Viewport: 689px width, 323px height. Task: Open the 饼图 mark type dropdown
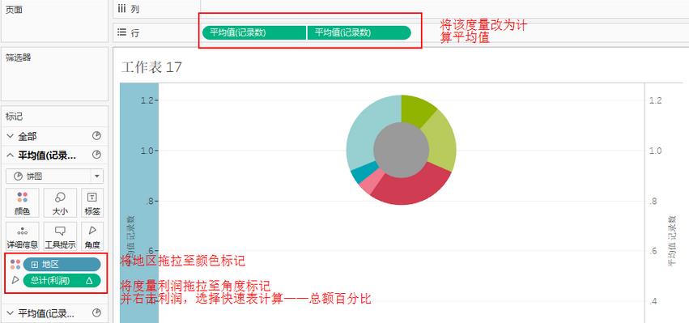click(x=54, y=176)
